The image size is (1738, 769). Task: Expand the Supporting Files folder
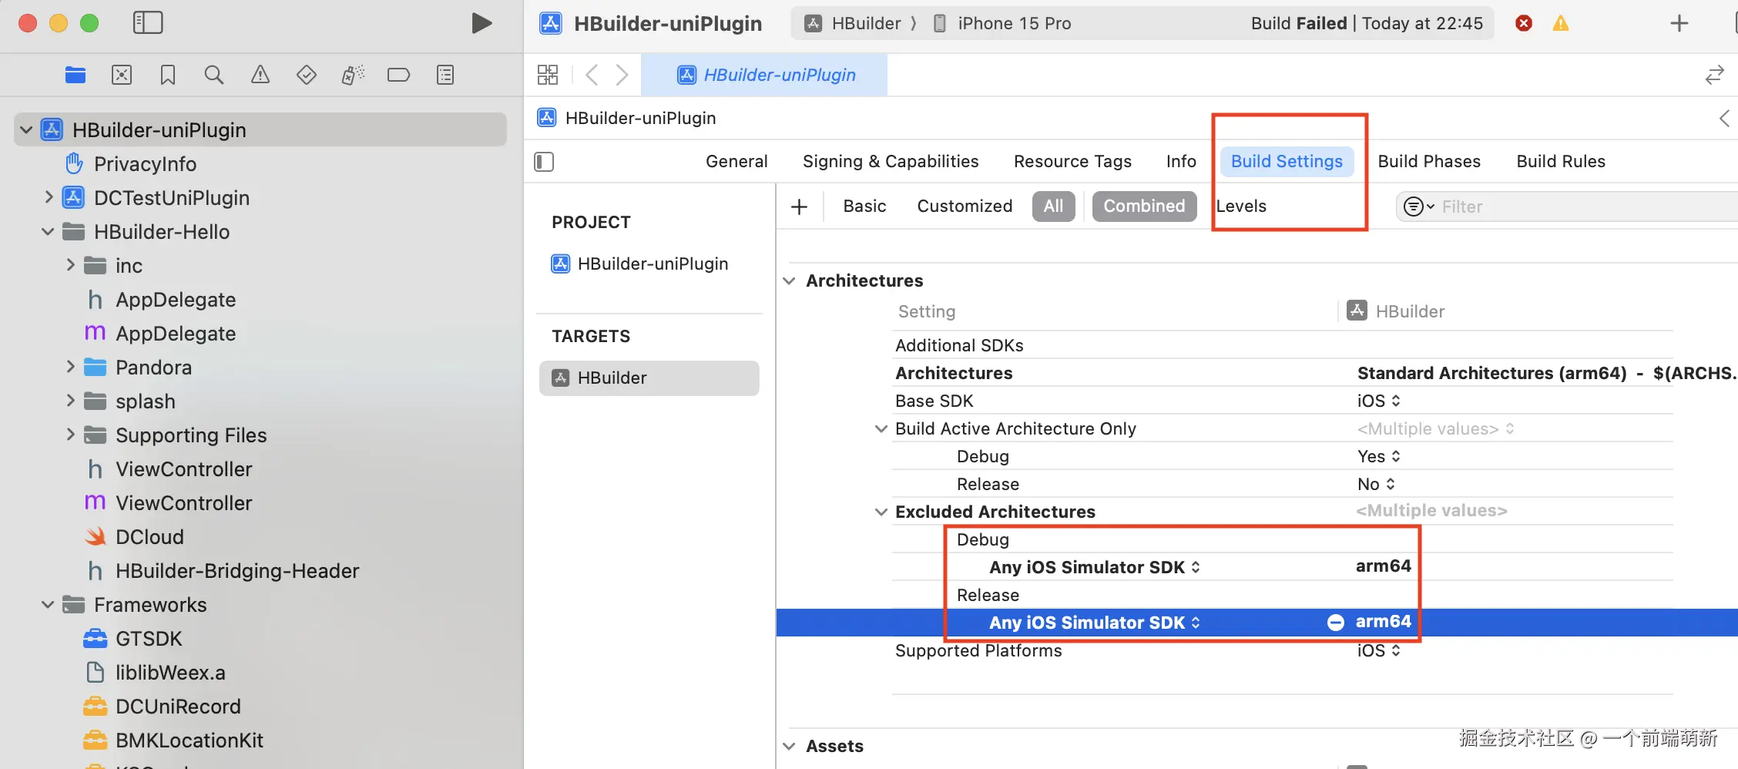click(x=70, y=435)
